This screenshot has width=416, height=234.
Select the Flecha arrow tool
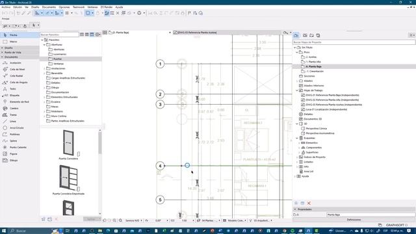(x=19, y=35)
